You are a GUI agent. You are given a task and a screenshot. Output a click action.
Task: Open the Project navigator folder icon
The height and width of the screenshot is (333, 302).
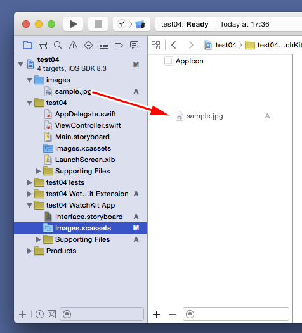pos(27,45)
